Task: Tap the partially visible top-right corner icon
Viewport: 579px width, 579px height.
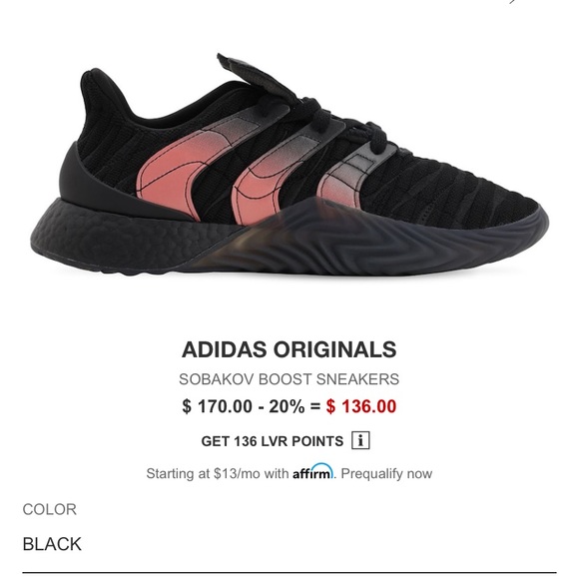Action: pyautogui.click(x=512, y=2)
